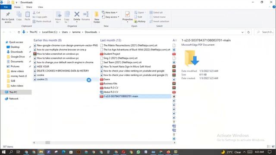Open Google Drive in navigation pane

pyautogui.click(x=17, y=57)
